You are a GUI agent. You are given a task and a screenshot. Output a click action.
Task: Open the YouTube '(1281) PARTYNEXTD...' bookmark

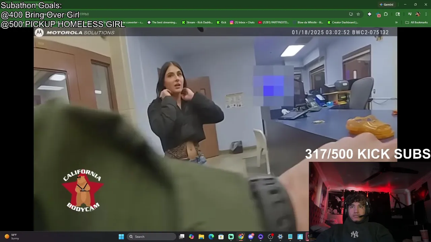point(273,23)
